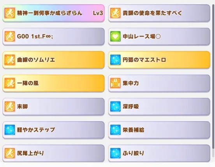Image resolution: width=215 pixels, height=167 pixels.
Task: Click the blue icon beside ふり絞り
Action: [115, 153]
